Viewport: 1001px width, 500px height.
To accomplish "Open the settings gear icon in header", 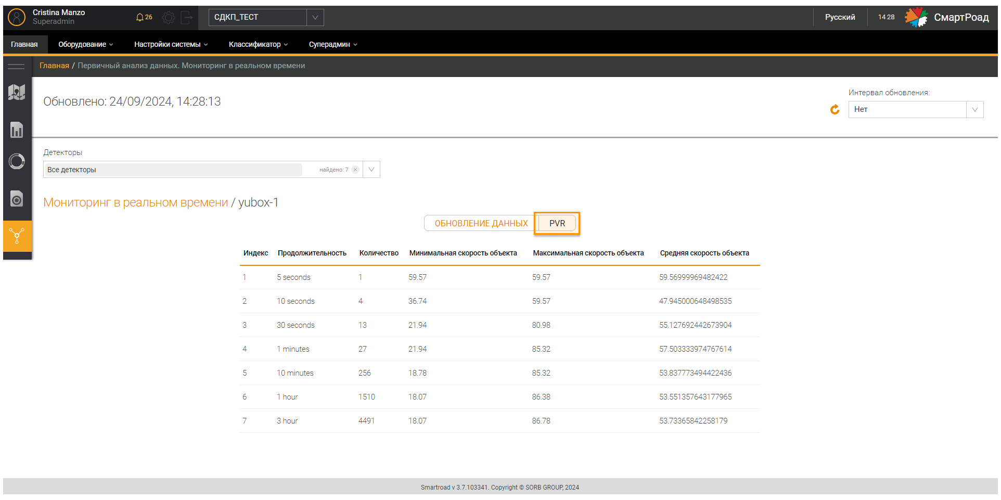I will click(169, 18).
